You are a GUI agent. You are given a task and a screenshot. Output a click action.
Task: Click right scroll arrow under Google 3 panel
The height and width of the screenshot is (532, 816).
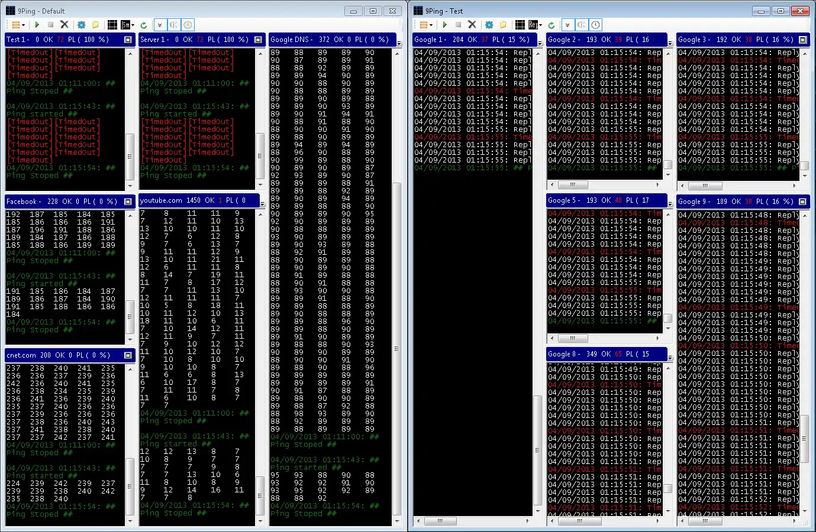coord(794,185)
